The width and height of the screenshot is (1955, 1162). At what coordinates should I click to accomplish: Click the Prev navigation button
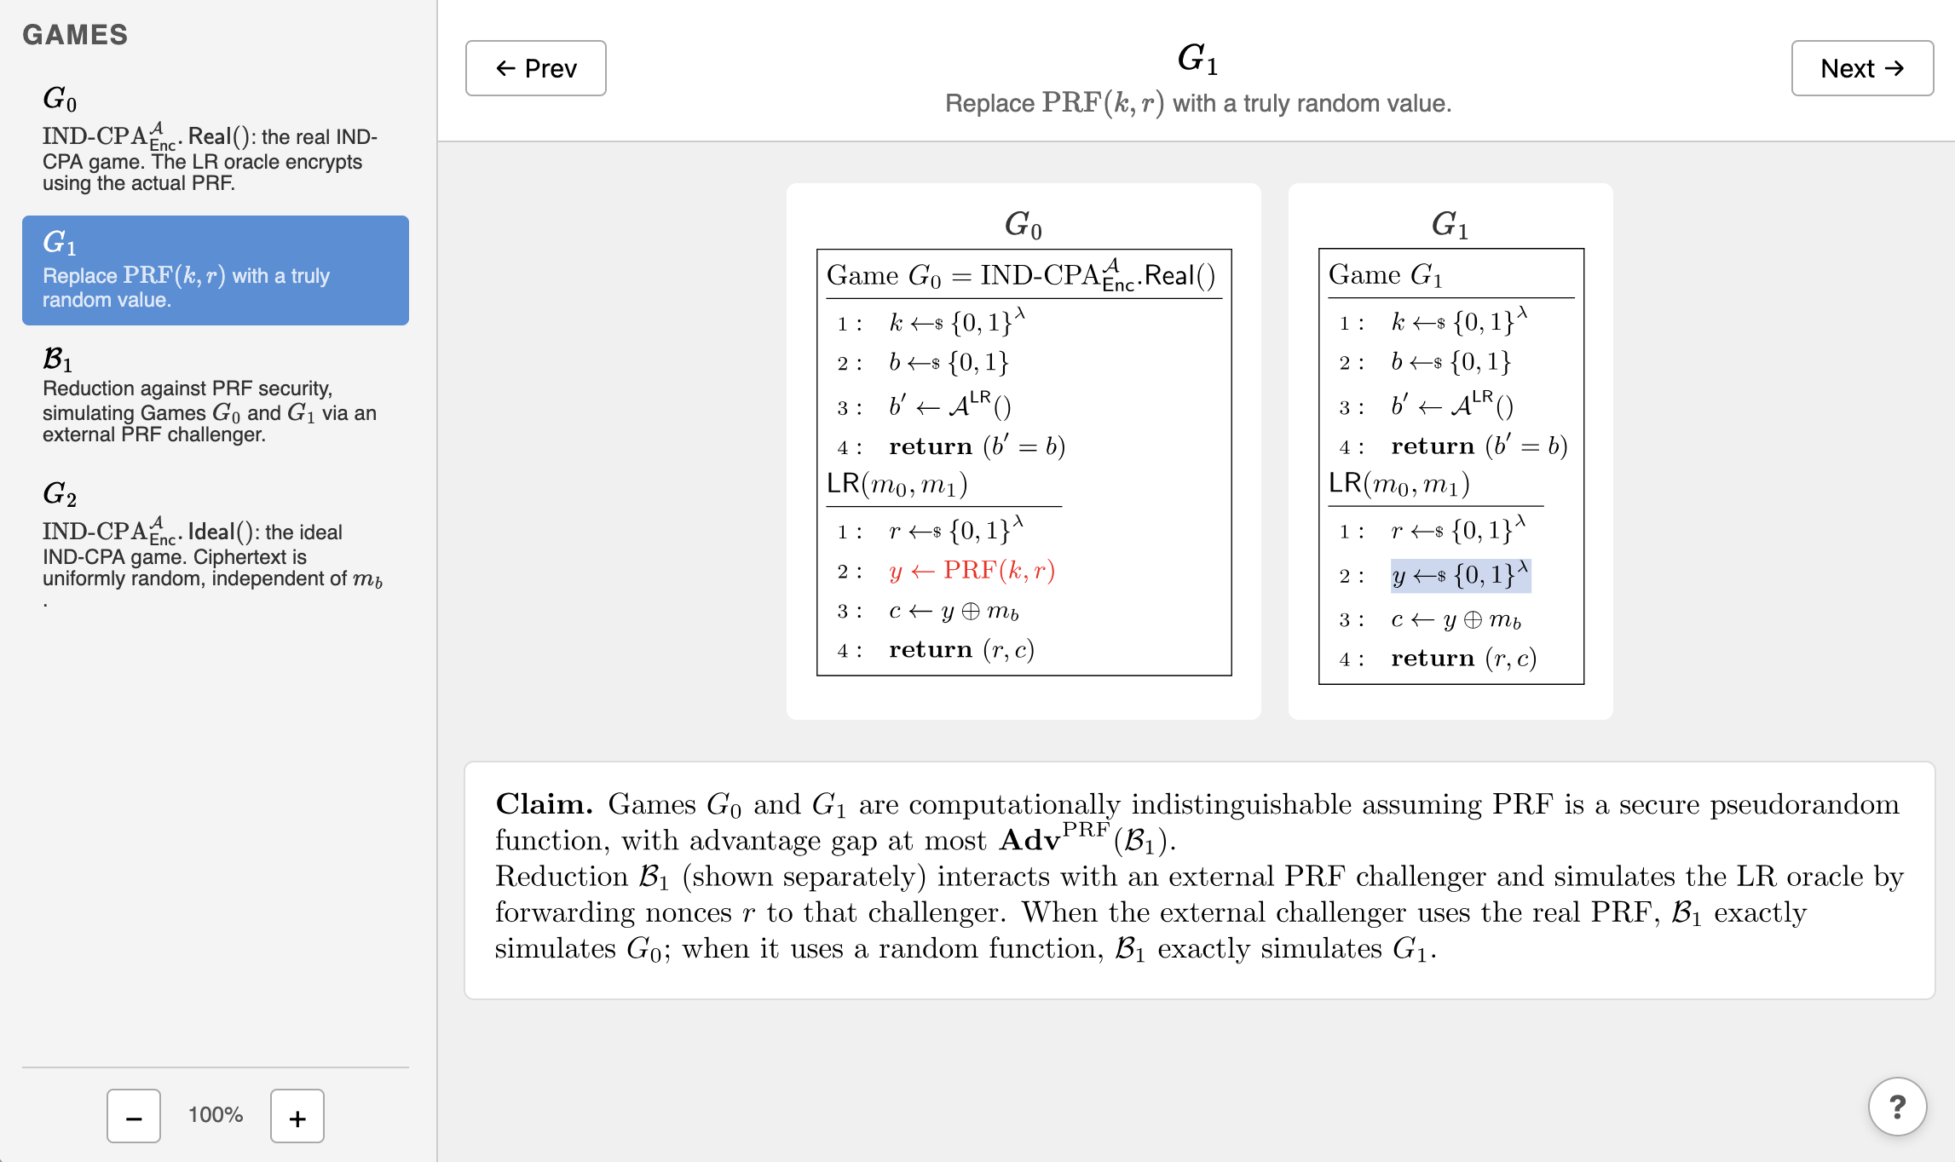tap(535, 68)
